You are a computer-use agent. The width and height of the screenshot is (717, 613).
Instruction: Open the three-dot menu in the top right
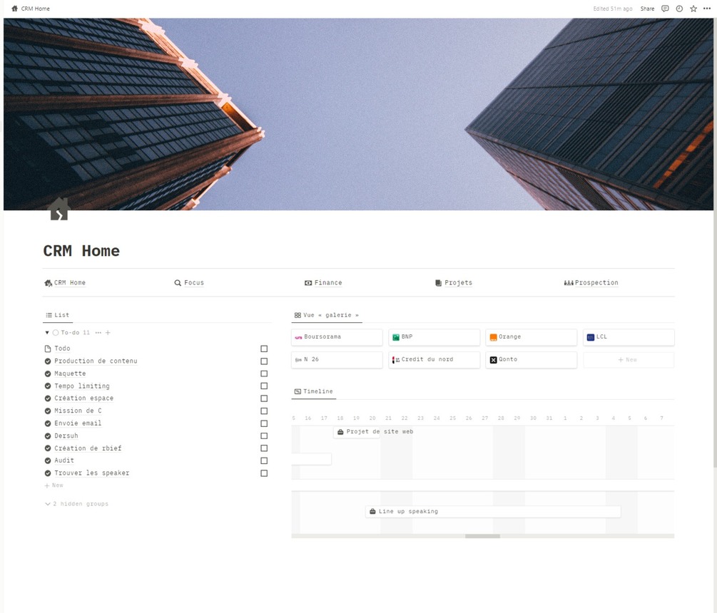click(x=706, y=9)
